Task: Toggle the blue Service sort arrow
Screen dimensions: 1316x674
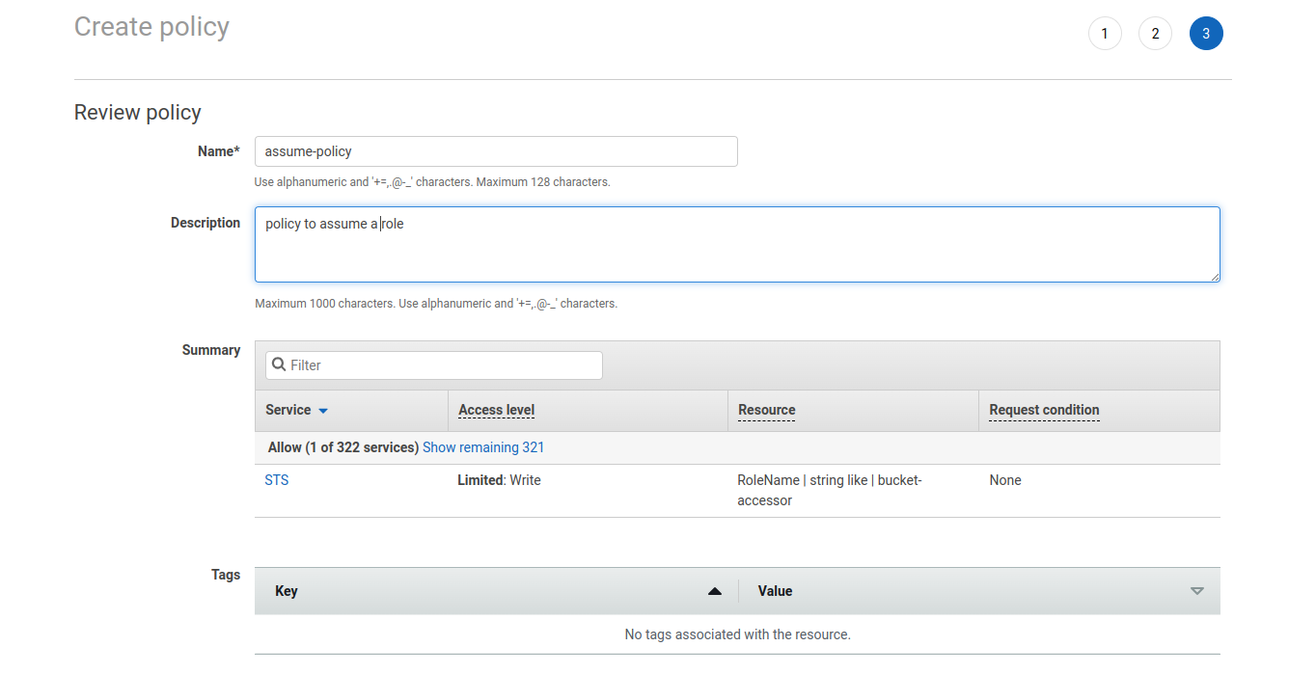Action: [323, 411]
